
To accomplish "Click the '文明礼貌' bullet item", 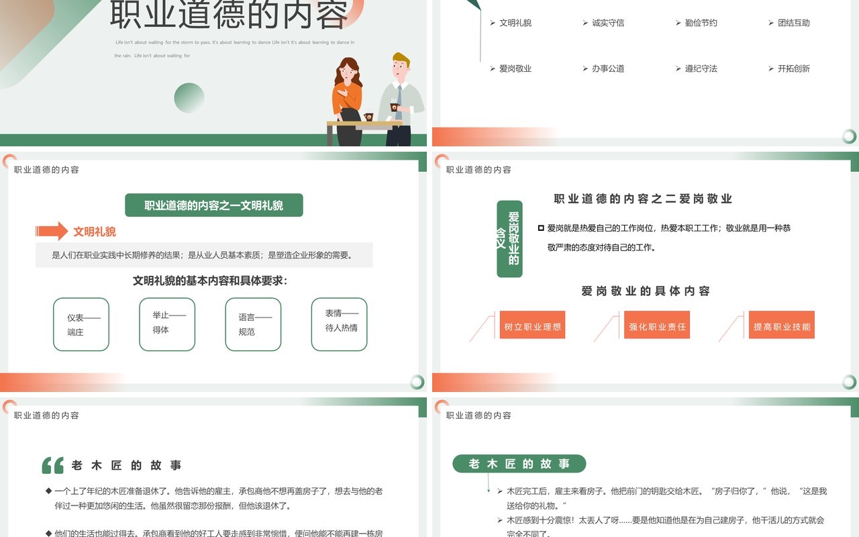I will [511, 23].
